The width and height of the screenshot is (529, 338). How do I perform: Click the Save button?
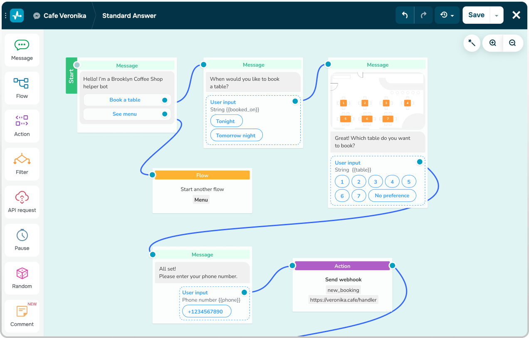tap(476, 15)
